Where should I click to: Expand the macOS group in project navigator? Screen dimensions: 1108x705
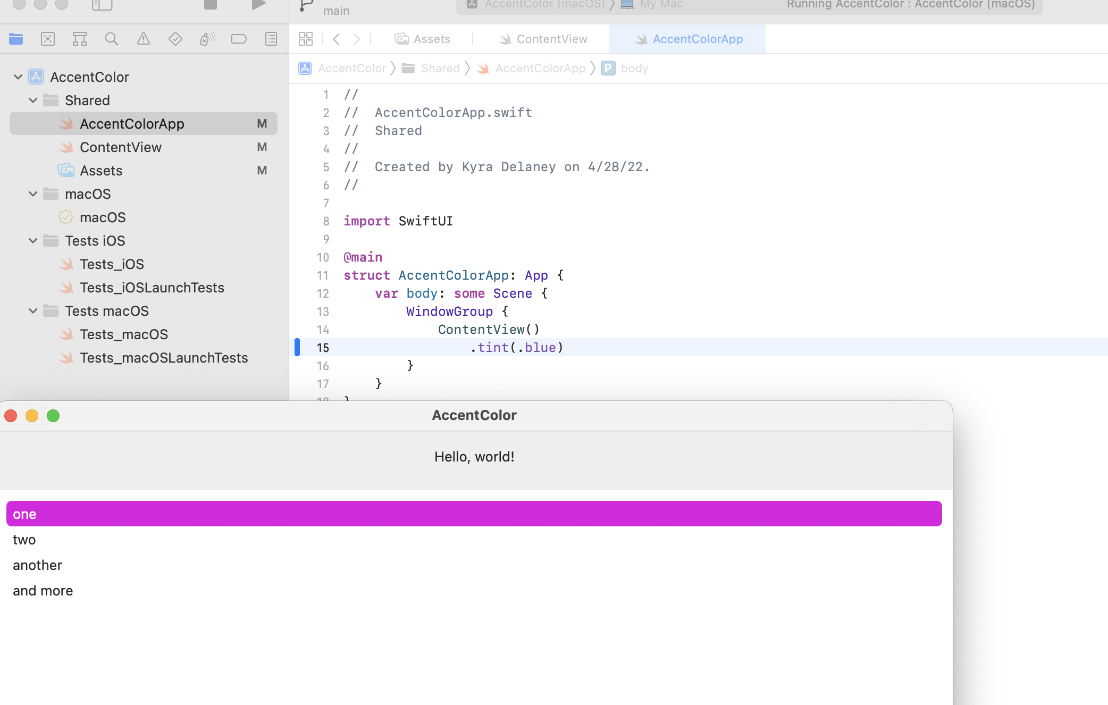pyautogui.click(x=33, y=194)
